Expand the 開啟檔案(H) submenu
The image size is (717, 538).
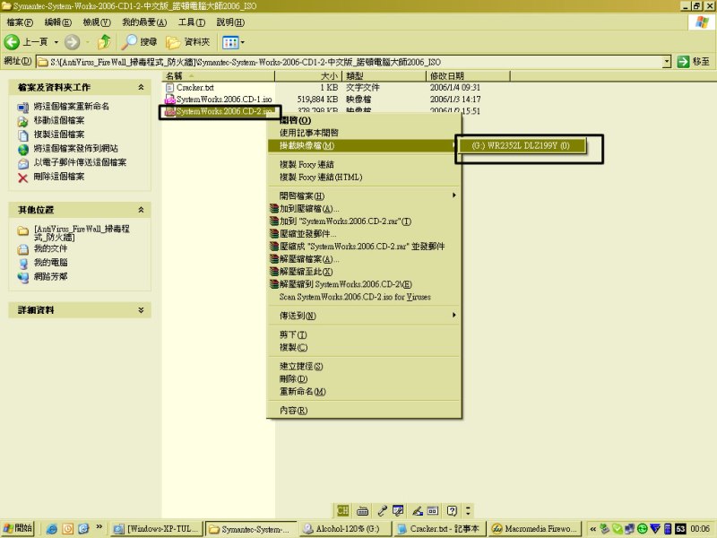point(364,195)
